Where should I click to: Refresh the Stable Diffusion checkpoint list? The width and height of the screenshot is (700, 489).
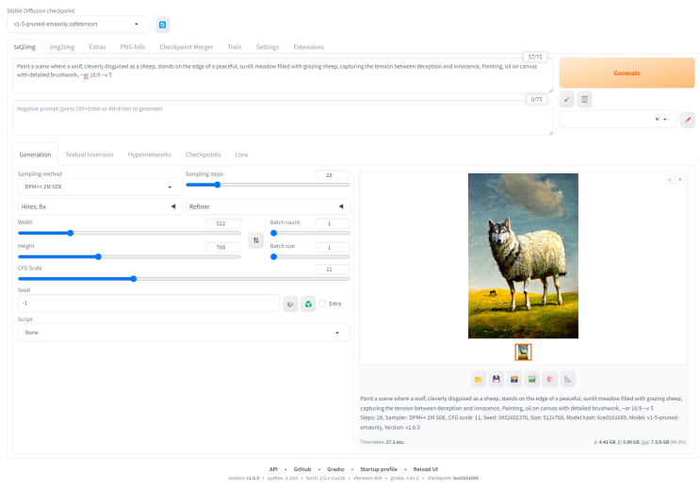162,24
